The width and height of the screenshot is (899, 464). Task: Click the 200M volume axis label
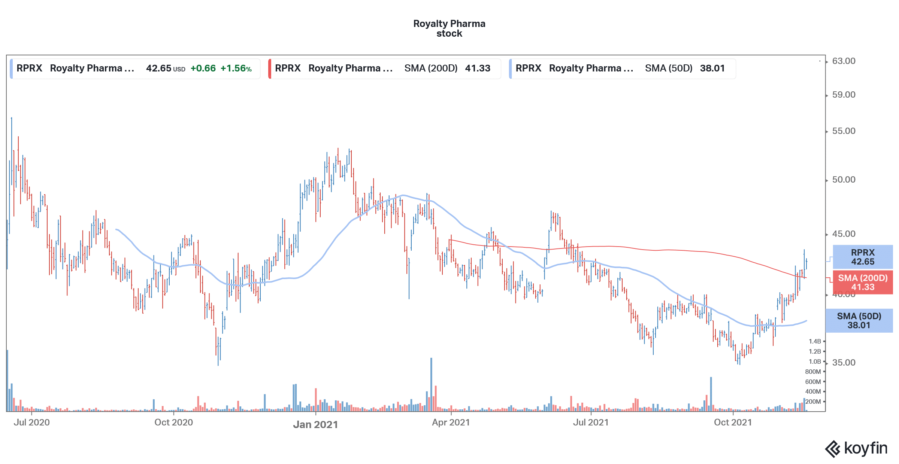tap(813, 402)
